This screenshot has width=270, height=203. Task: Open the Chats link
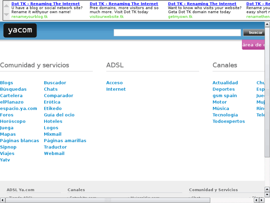[51, 89]
